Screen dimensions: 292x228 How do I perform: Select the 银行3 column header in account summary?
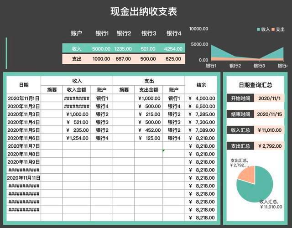coord(149,33)
